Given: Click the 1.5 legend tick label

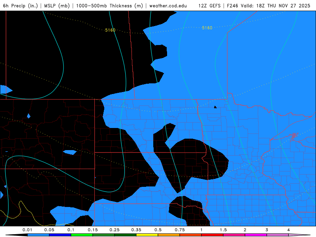Looking at the screenshot, I should point(223,230).
